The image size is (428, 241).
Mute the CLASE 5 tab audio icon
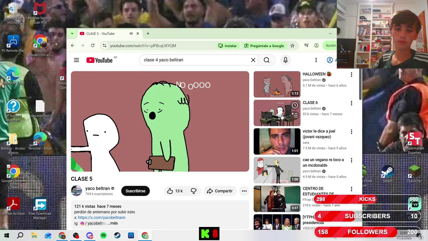(131, 33)
